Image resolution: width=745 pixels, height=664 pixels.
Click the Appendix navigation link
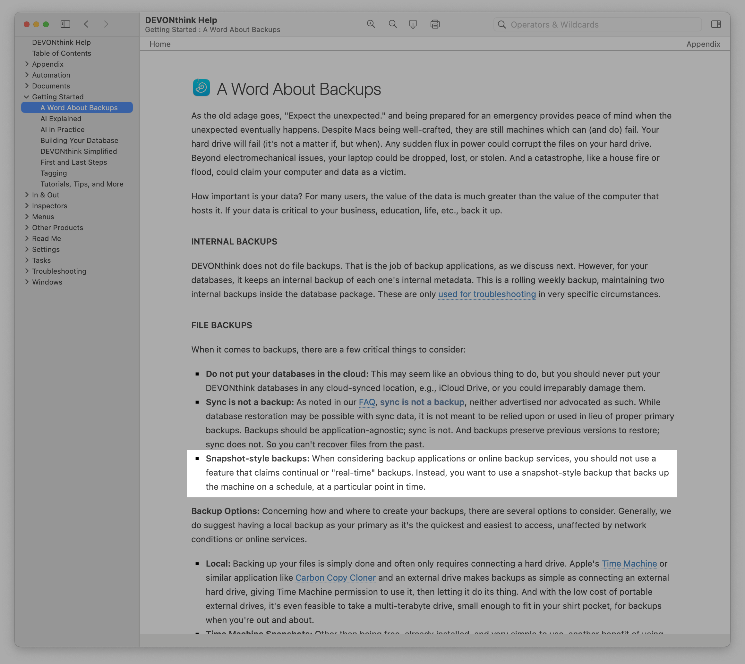703,44
